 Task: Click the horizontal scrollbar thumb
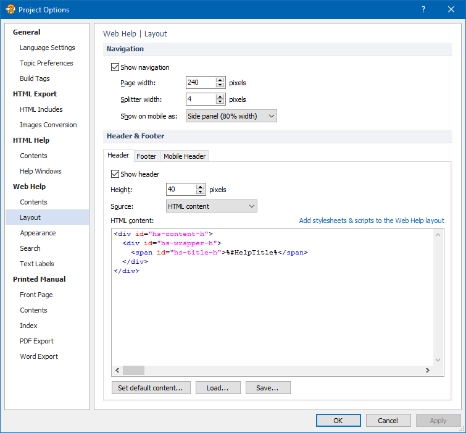pyautogui.click(x=133, y=370)
